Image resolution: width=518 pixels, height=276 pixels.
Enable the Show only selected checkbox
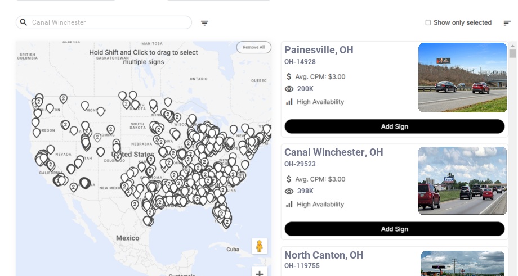click(428, 23)
